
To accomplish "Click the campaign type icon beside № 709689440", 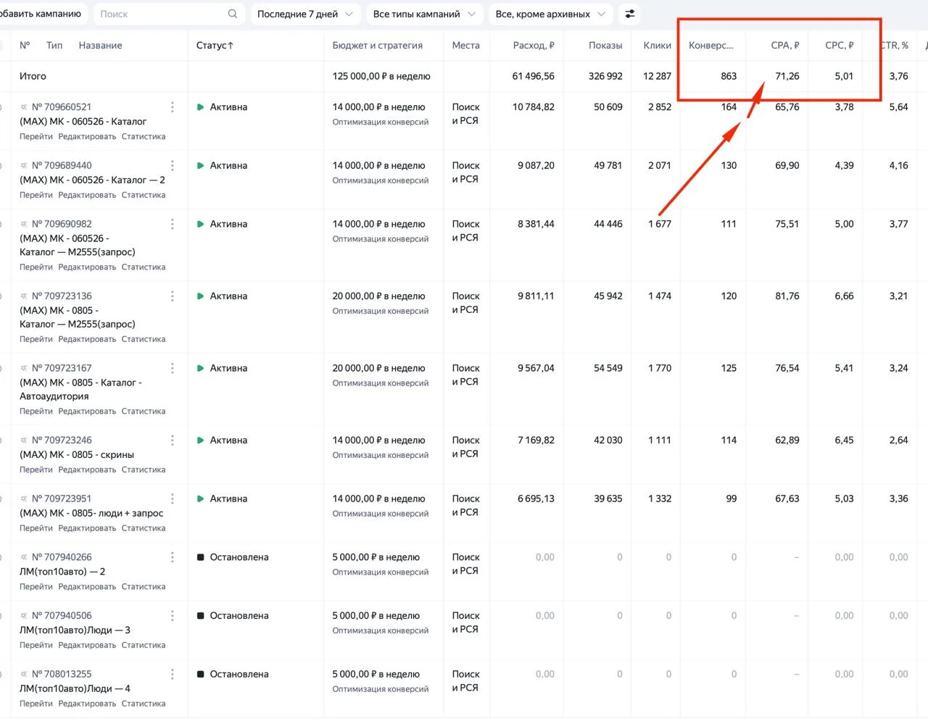I will (x=24, y=166).
